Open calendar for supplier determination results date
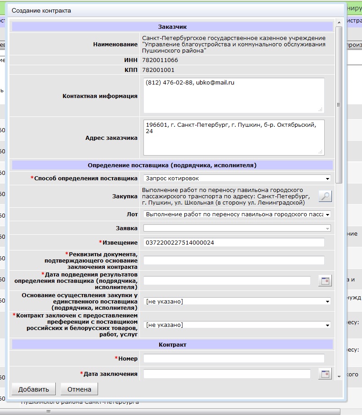362x415 pixels. (x=325, y=281)
